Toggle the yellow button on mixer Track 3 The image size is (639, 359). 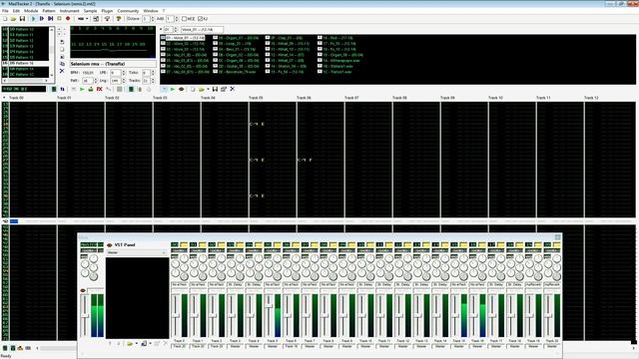point(240,244)
